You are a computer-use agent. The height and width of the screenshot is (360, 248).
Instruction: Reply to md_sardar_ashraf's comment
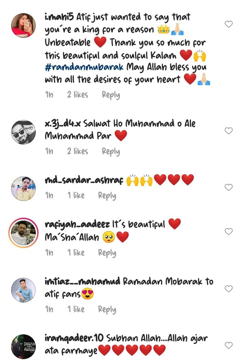click(107, 196)
